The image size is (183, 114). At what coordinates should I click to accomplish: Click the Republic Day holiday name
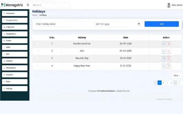(x=82, y=58)
